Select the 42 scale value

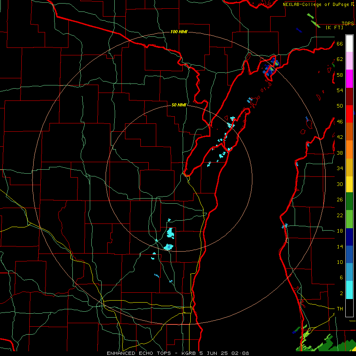pos(340,137)
